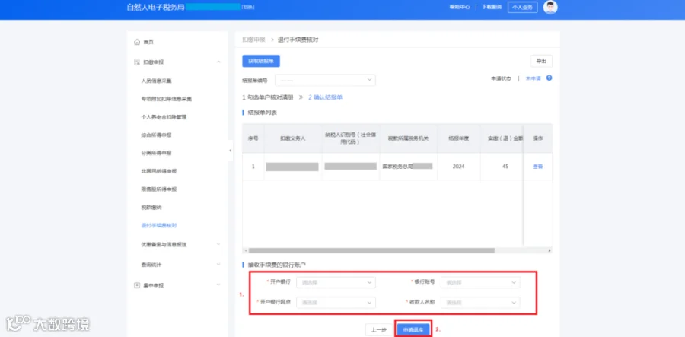Viewport: 685px width, 337px height.
Task: Open 人员信息采集 in the sidebar
Action: pyautogui.click(x=156, y=81)
